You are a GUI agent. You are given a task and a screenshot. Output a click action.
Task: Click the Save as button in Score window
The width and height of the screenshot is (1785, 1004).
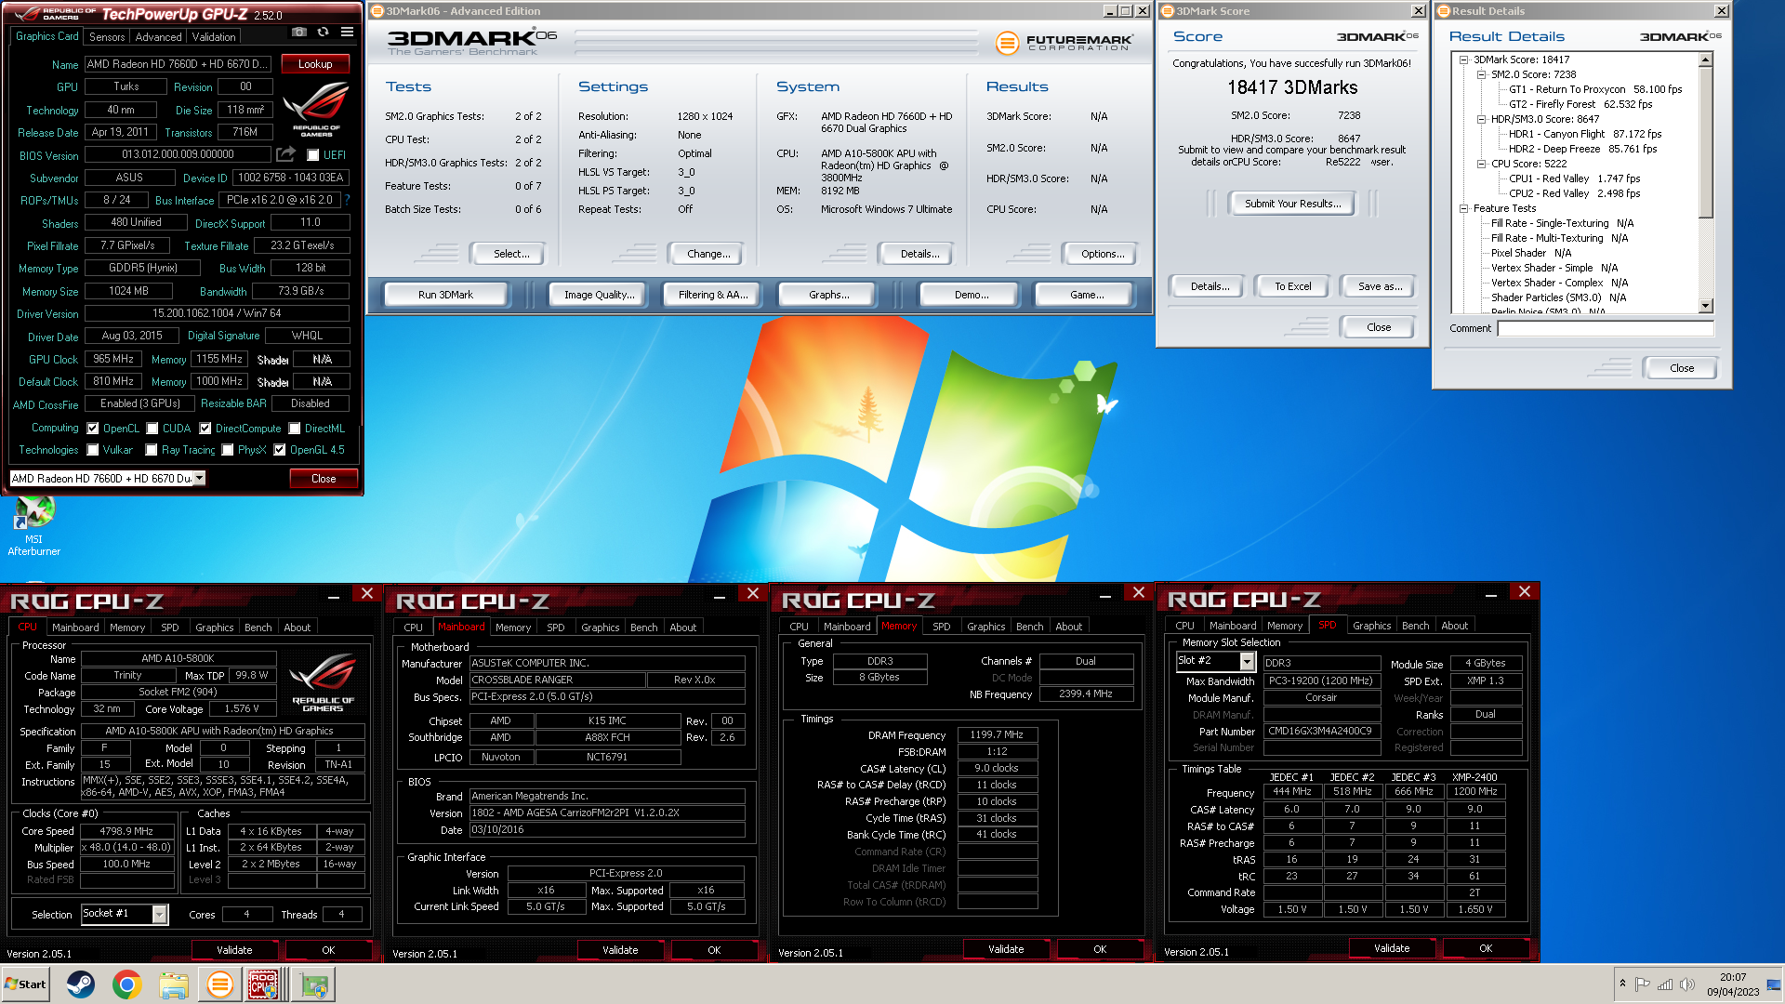pos(1380,286)
